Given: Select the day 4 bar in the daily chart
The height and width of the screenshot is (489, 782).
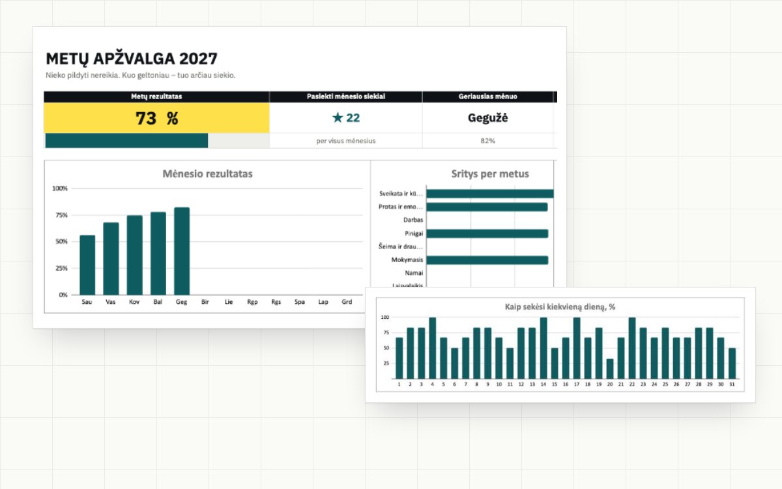Looking at the screenshot, I should [x=432, y=348].
